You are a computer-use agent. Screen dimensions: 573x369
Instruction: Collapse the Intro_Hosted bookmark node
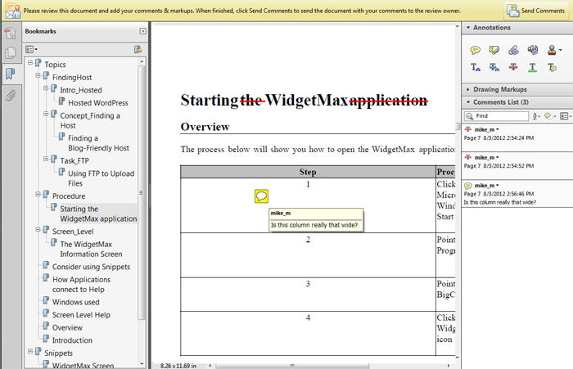click(x=46, y=88)
